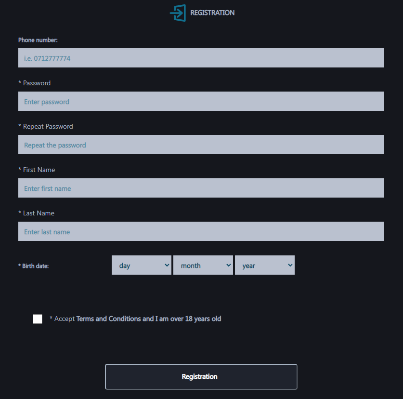Focus the Enter last name field
The height and width of the screenshot is (399, 403).
tap(201, 231)
